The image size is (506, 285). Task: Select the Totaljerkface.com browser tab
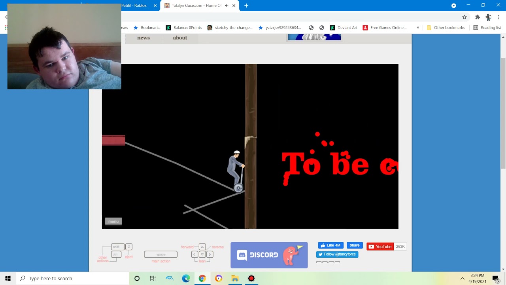coord(196,6)
